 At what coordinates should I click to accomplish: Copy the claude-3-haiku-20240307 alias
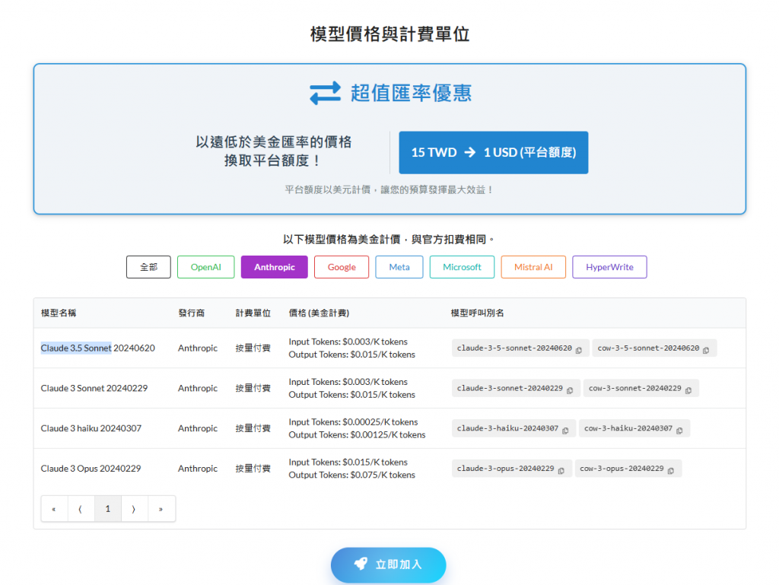[565, 431]
